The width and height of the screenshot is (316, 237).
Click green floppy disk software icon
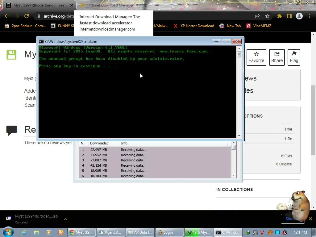point(11,55)
